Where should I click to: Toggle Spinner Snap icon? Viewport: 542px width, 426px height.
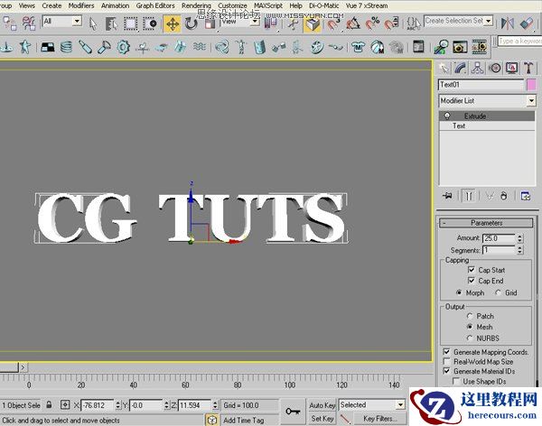tap(392, 23)
